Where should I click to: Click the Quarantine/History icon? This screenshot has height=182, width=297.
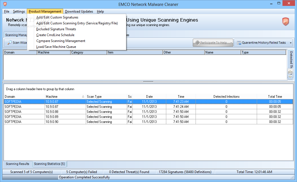coord(239,43)
